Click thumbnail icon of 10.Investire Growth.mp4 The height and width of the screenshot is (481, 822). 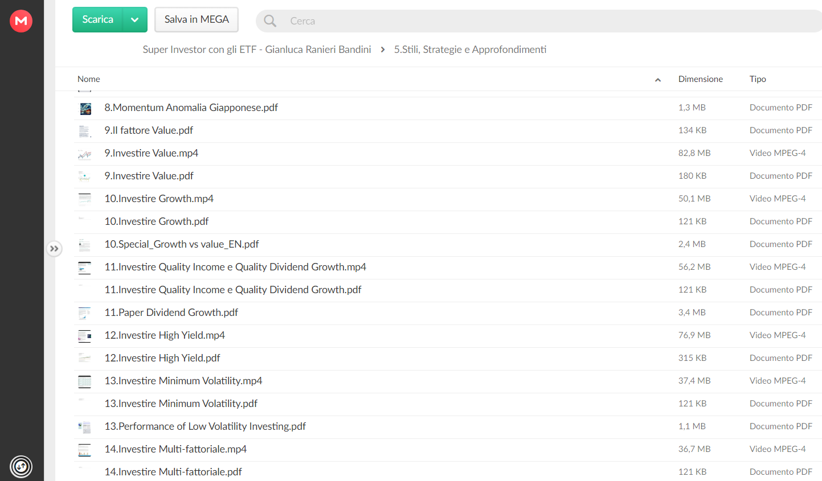(85, 199)
